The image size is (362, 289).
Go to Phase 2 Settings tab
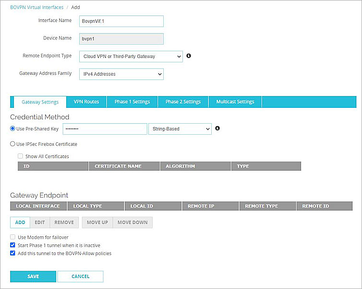(x=183, y=102)
